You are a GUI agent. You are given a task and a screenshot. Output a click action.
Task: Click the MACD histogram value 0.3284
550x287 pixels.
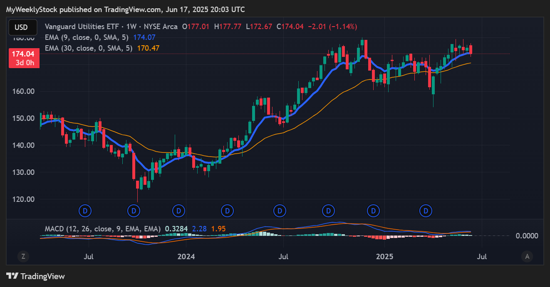pos(176,229)
